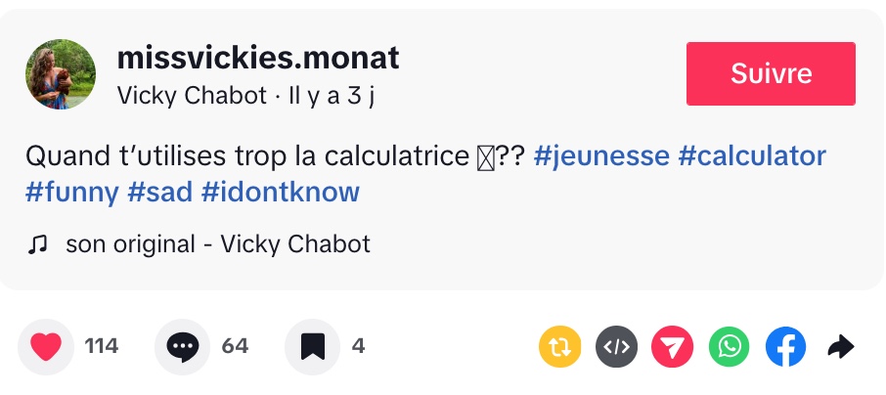Click the missvickies.monat username

pos(258,58)
